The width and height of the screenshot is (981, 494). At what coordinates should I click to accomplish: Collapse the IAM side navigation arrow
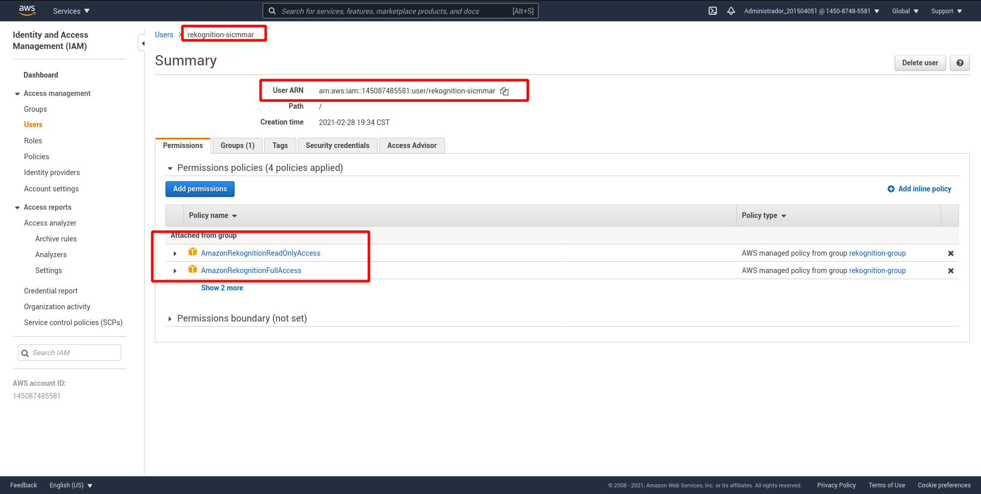pyautogui.click(x=142, y=43)
